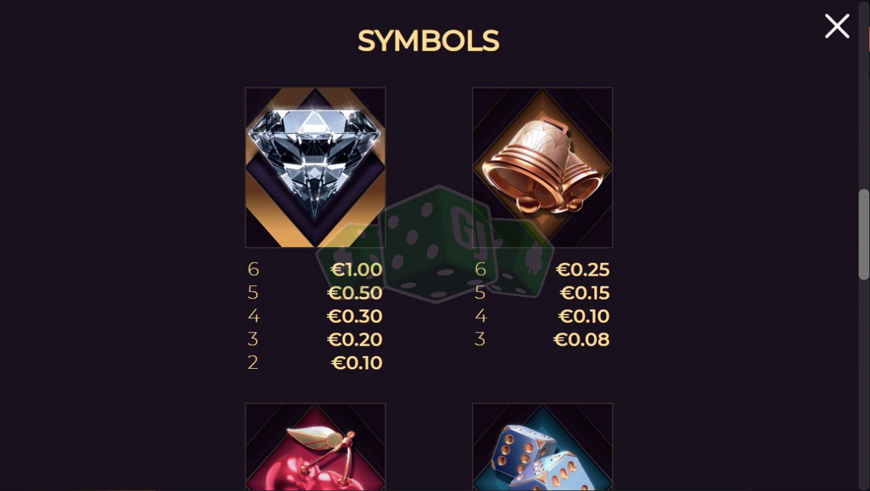Image resolution: width=870 pixels, height=491 pixels.
Task: Click the diamond €0.50 payout value
Action: click(355, 293)
